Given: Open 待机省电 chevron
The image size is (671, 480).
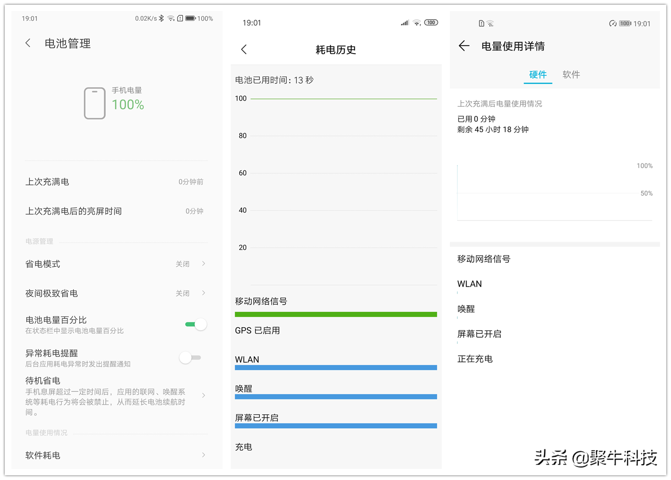Looking at the screenshot, I should pyautogui.click(x=204, y=395).
